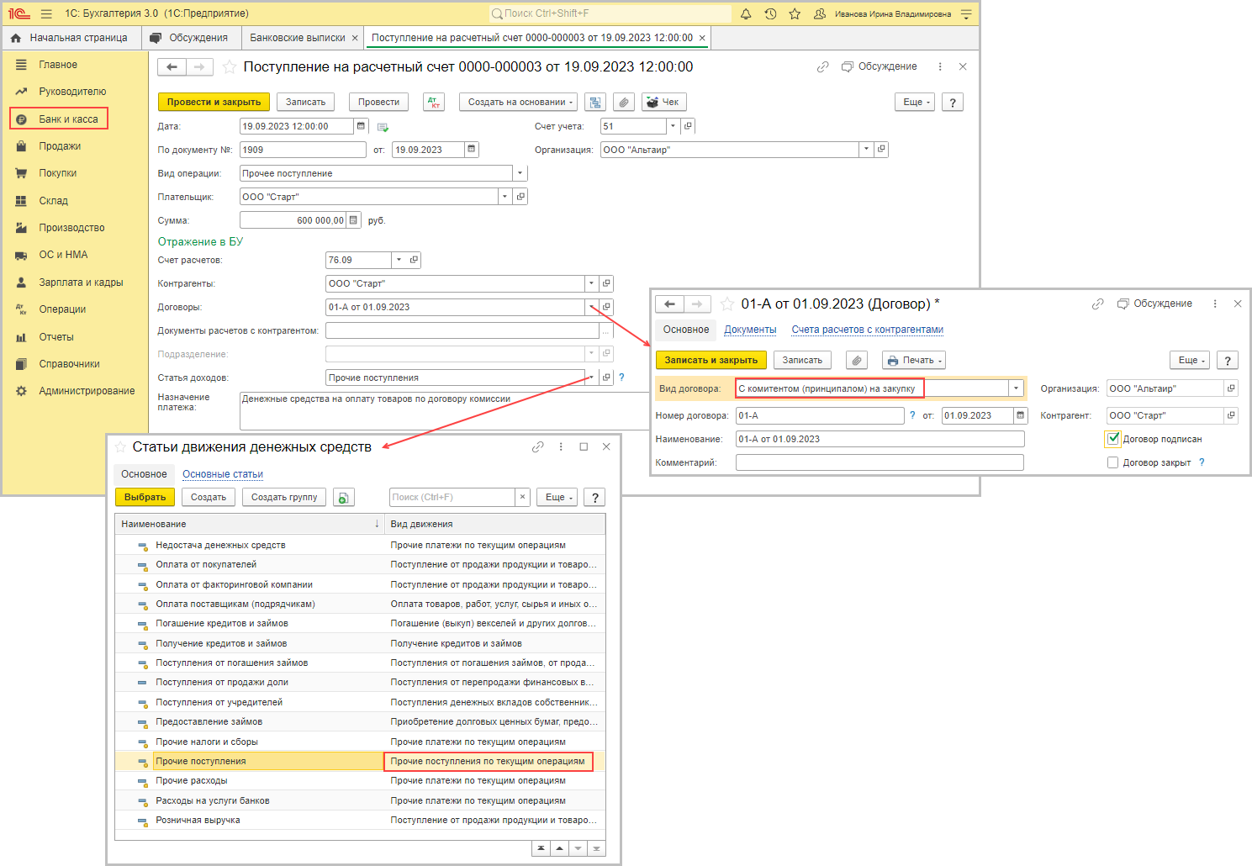Open the notifications bell icon
The image size is (1252, 866).
(x=746, y=13)
